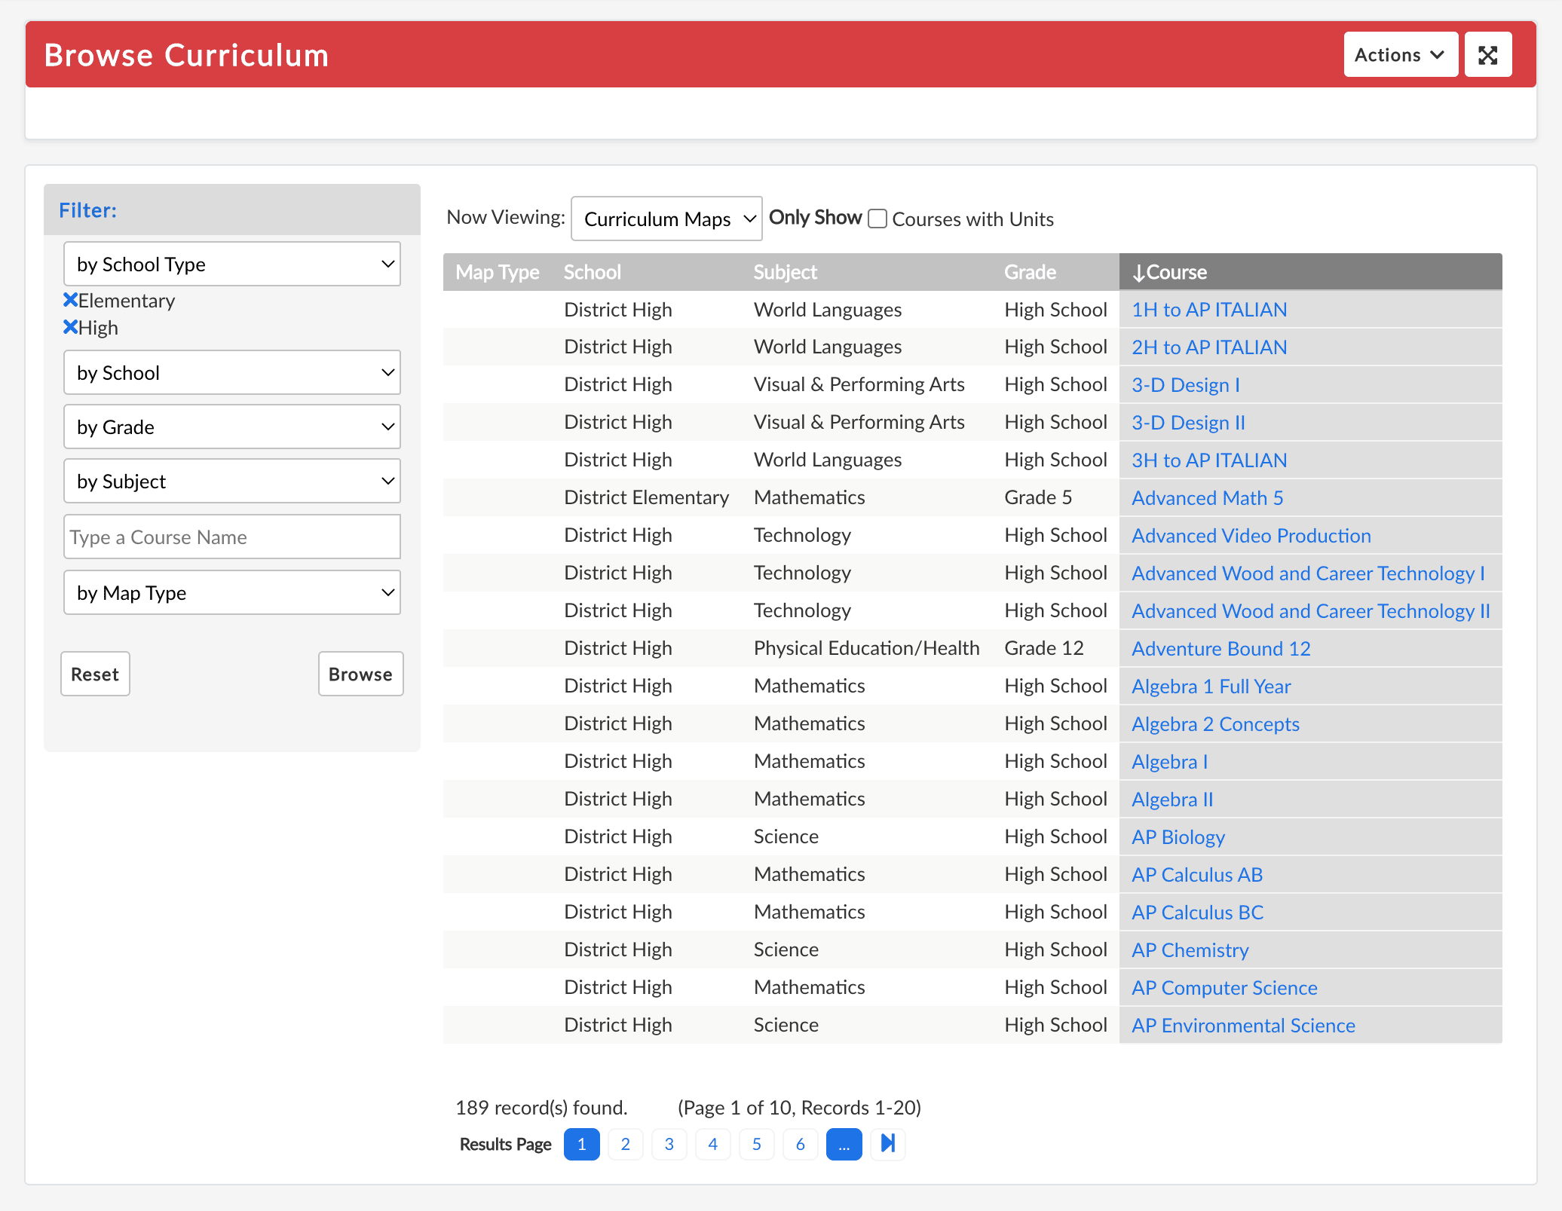This screenshot has width=1562, height=1211.
Task: Open the AP Computer Science link
Action: pos(1224,988)
